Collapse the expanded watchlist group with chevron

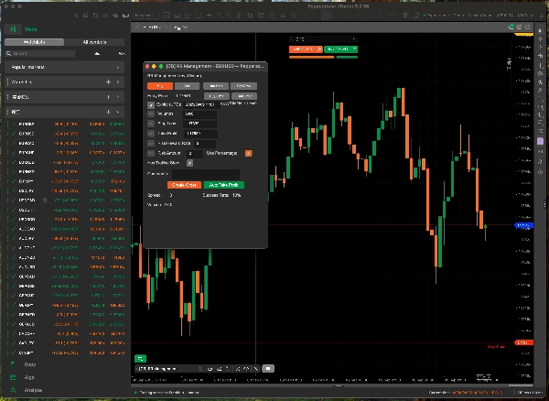pos(119,111)
